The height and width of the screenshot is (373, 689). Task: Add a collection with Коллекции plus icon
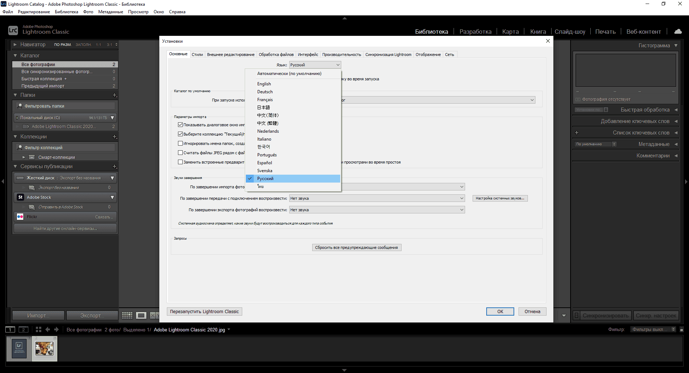pyautogui.click(x=115, y=137)
